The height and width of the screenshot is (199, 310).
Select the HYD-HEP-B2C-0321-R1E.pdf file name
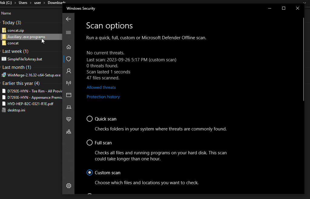click(30, 104)
